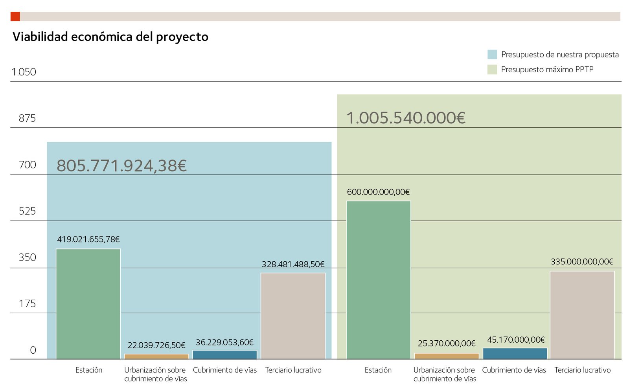Click the 805.771.924,38€ total label
Screen dimensions: 629x391
[121, 165]
